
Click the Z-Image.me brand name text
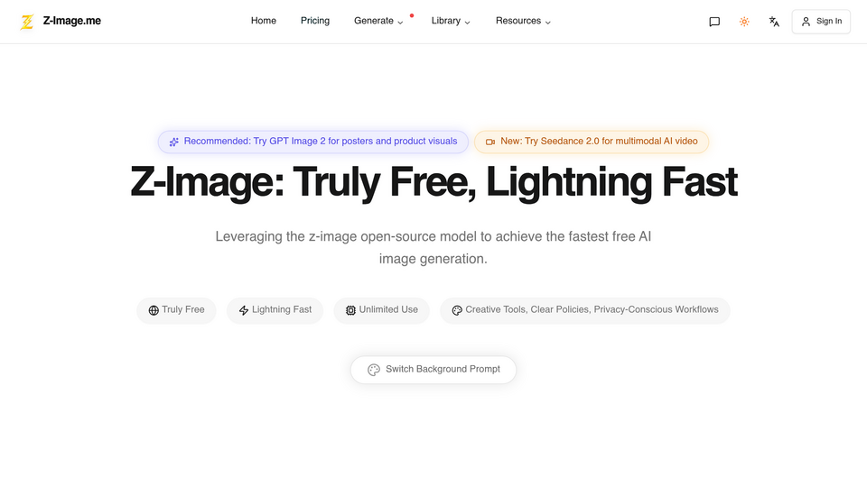tap(72, 21)
